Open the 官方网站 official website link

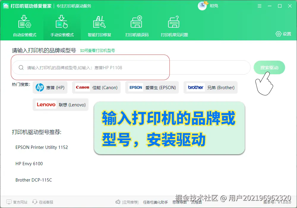point(17,202)
